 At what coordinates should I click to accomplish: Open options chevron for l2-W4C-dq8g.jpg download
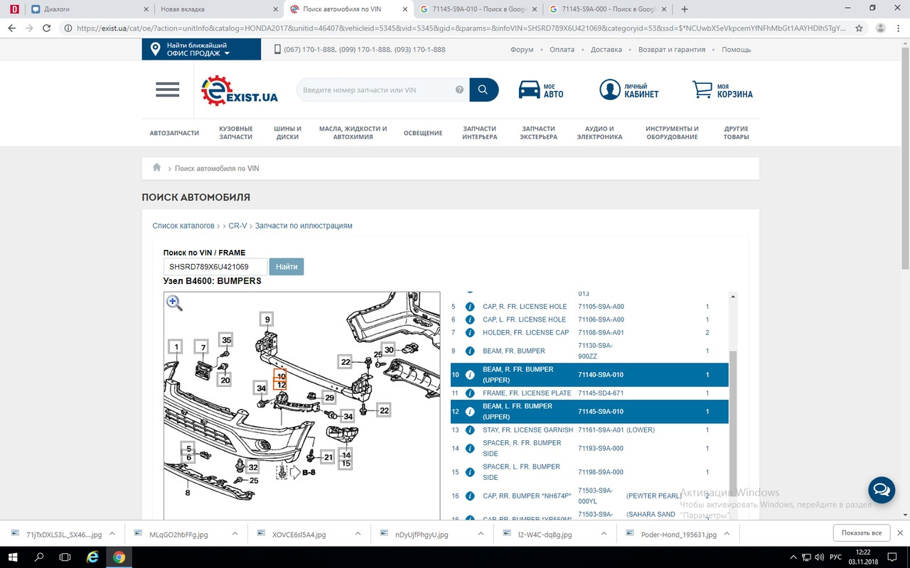coord(604,533)
